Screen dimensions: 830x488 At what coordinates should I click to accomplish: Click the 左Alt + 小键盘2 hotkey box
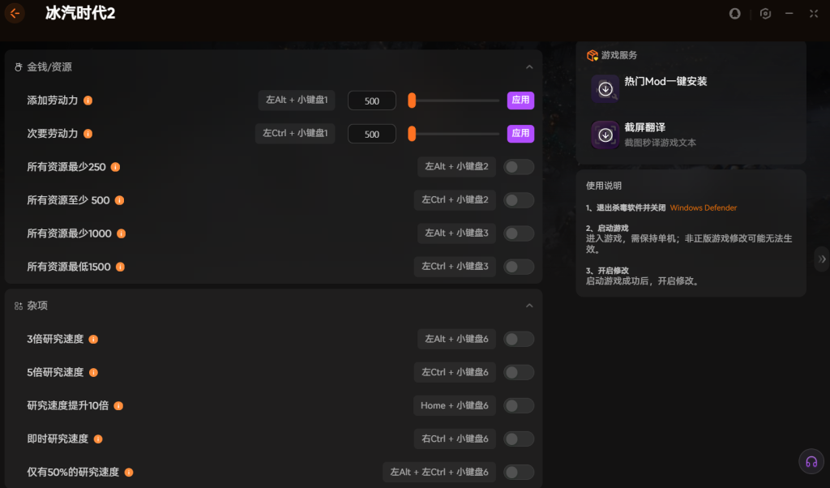tap(456, 167)
